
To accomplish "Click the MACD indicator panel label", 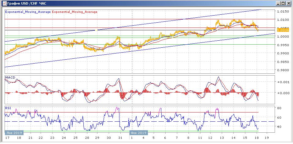I will [10, 77].
